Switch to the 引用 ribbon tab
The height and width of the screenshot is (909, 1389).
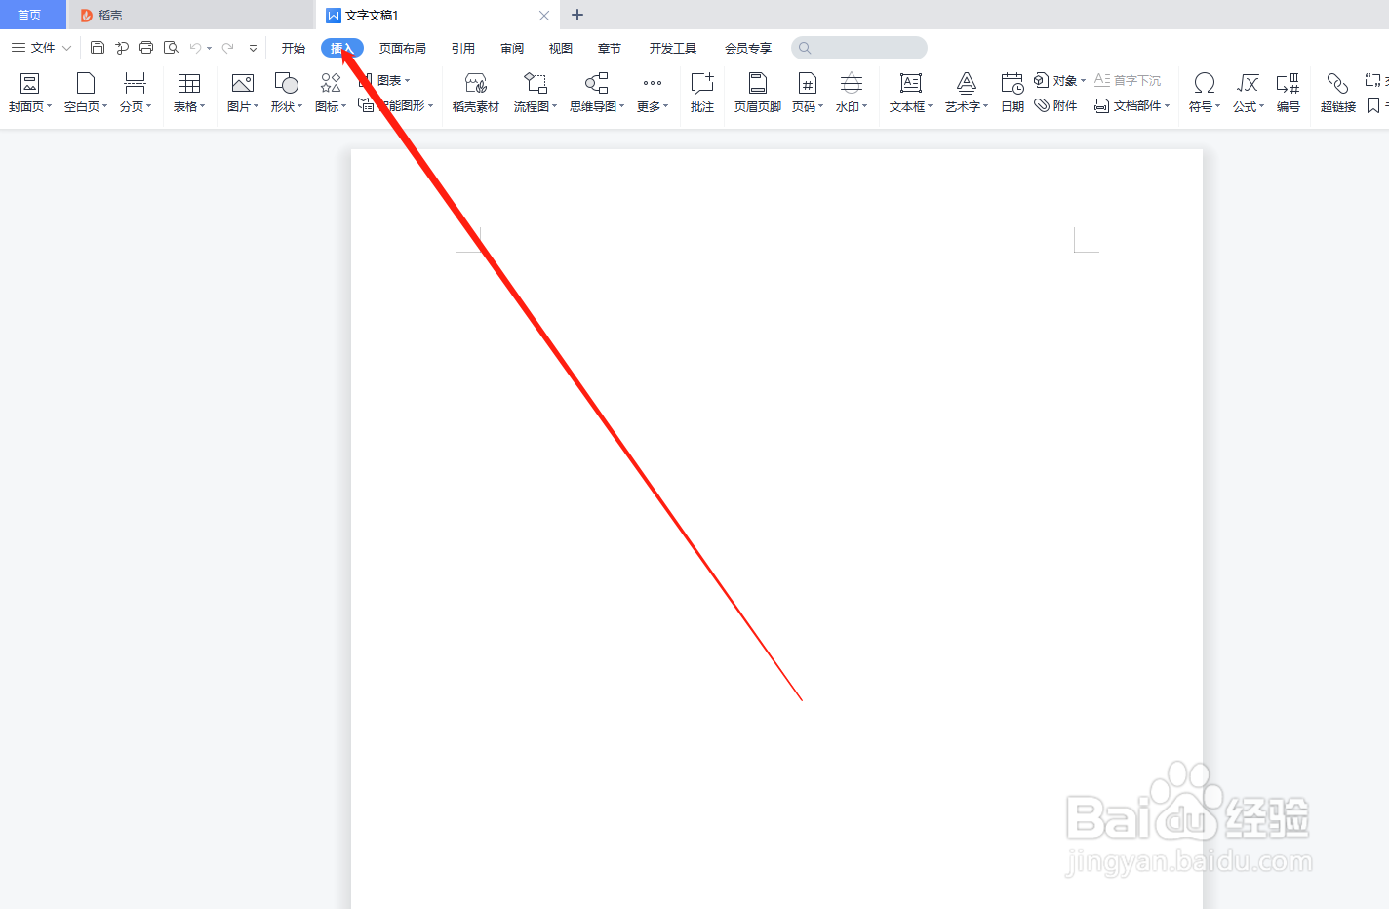pyautogui.click(x=463, y=48)
